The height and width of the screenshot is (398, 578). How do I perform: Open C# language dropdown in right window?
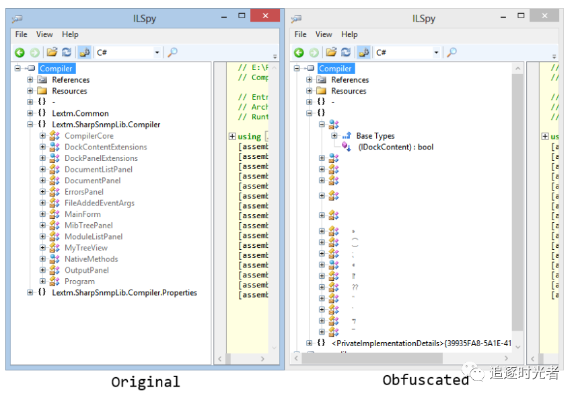(408, 53)
